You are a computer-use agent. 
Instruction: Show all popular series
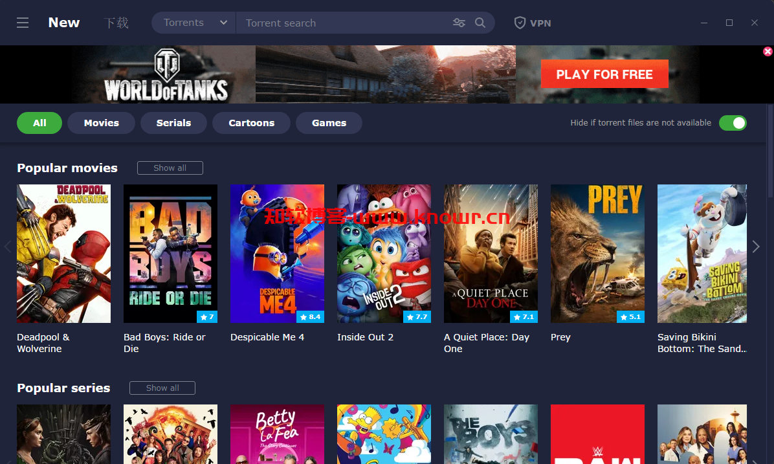[x=162, y=388]
